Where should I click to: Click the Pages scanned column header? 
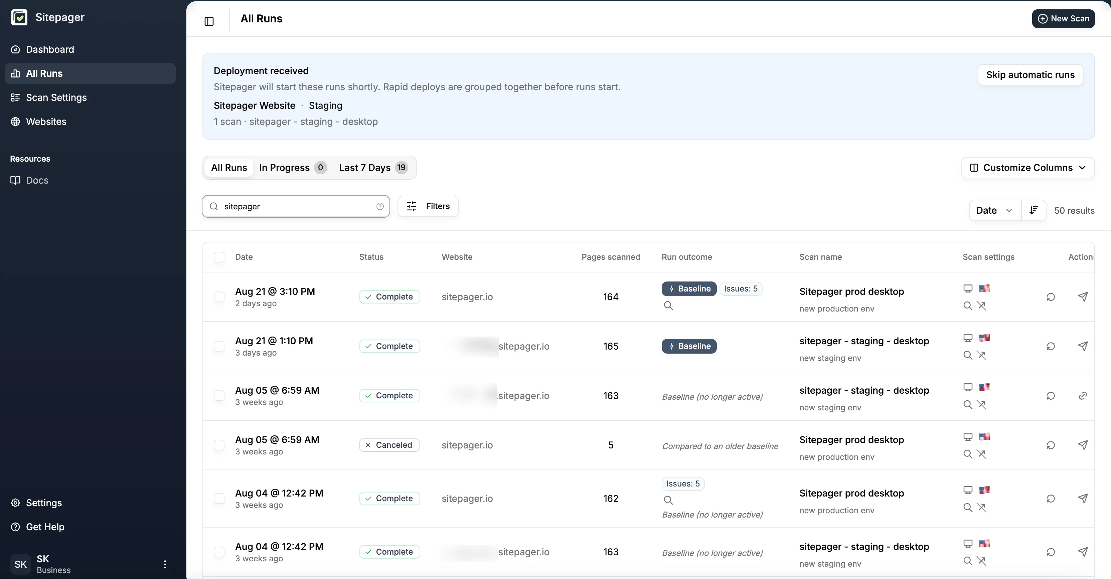click(611, 257)
